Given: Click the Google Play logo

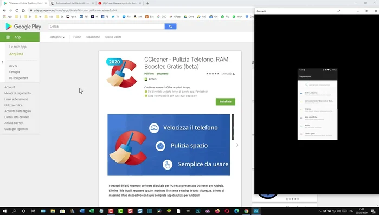Looking at the screenshot, I should point(23,27).
